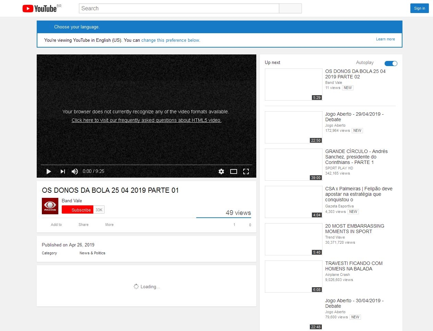
Task: Click the YouTube logo to go home
Action: click(x=39, y=9)
